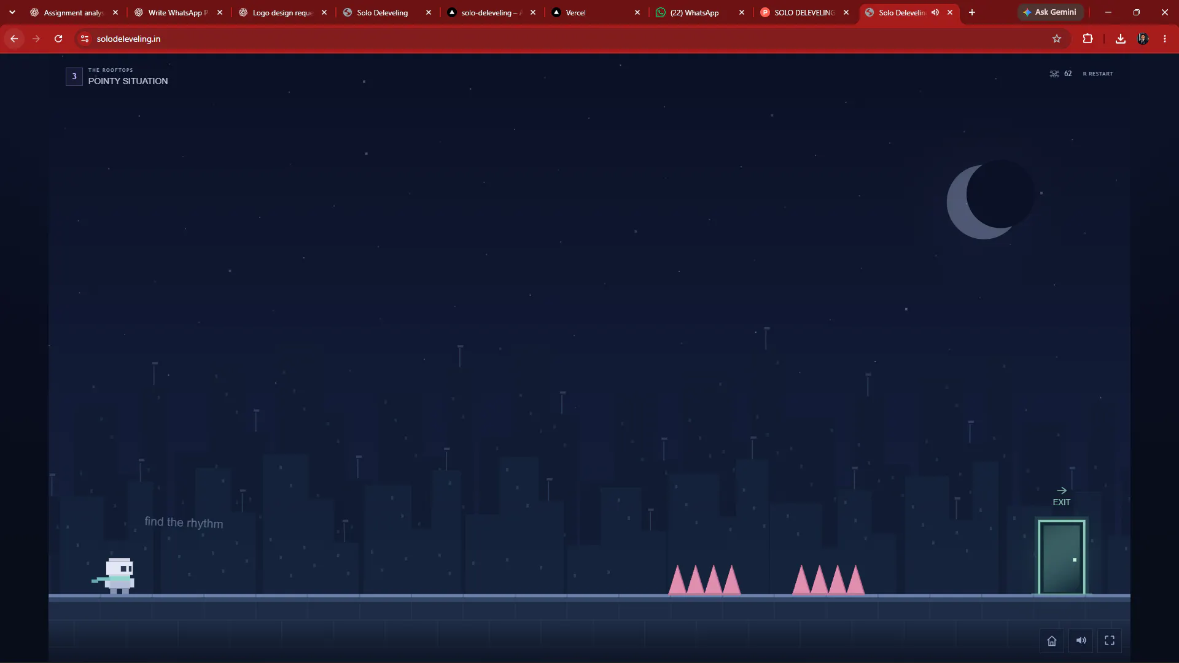Click the level number 3 badge

click(x=74, y=77)
